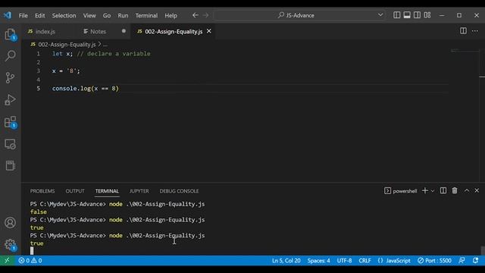Close the terminal panel

click(x=477, y=190)
